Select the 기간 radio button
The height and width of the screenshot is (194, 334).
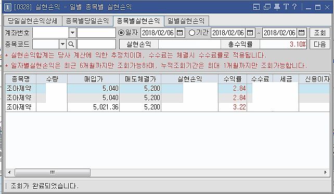[191, 33]
